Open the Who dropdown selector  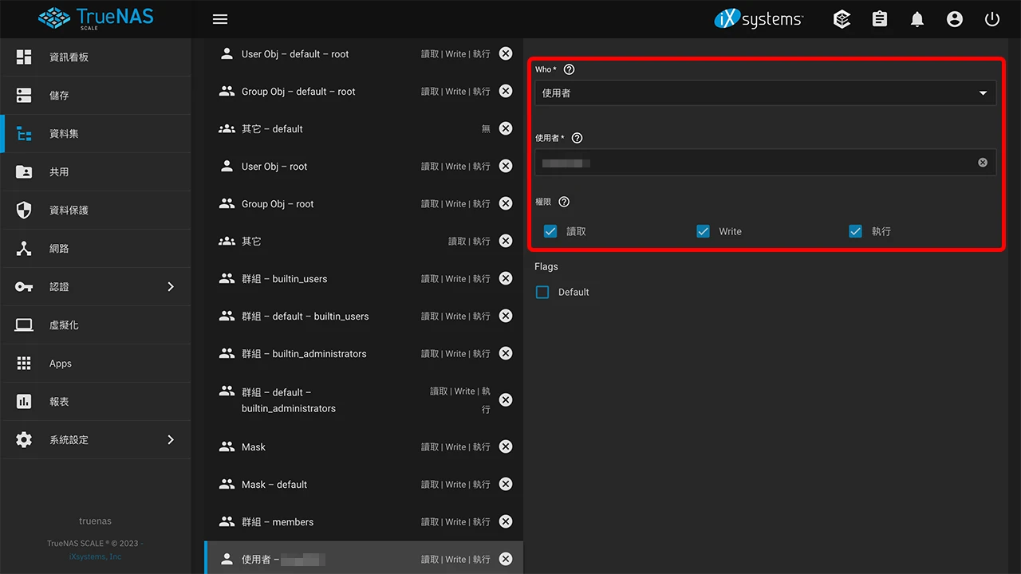coord(764,93)
